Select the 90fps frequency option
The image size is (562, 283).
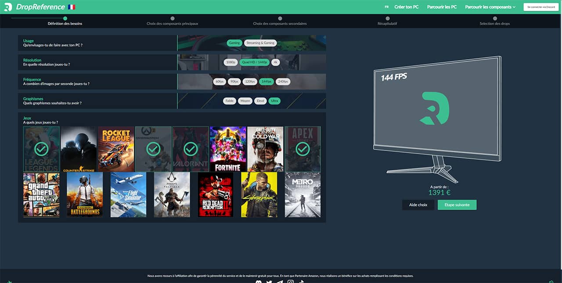click(x=234, y=82)
